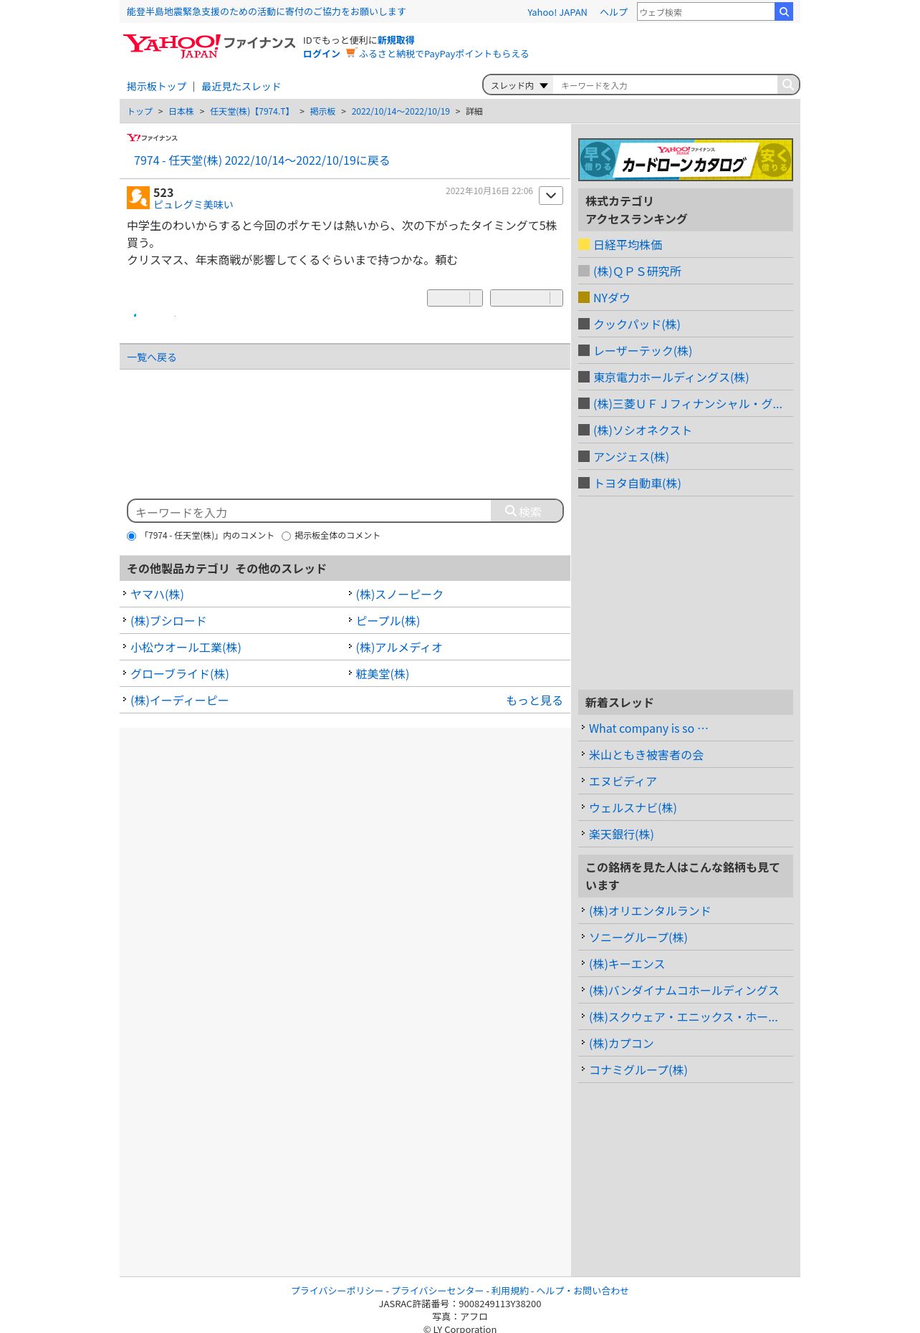Expand the post 523 options chevron

(x=551, y=196)
